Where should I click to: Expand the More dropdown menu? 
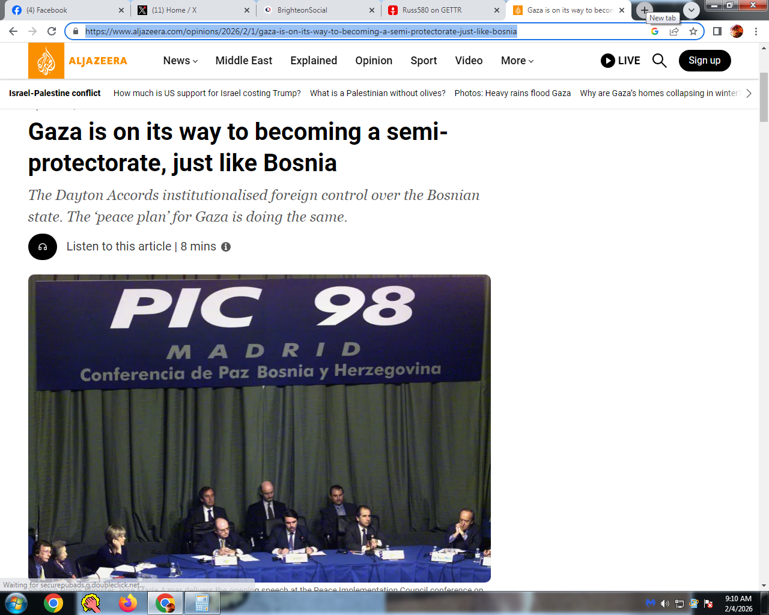(517, 61)
